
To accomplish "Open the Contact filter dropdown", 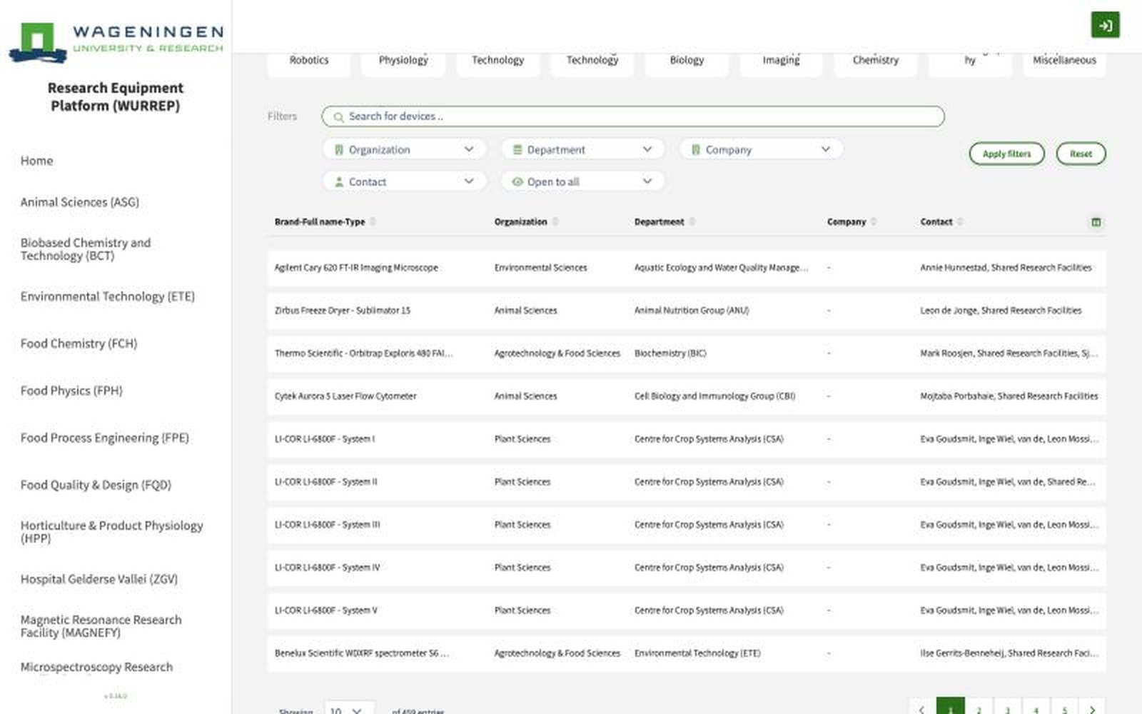I will tap(404, 182).
